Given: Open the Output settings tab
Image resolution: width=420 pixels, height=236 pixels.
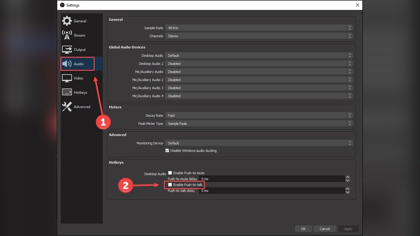Looking at the screenshot, I should [81, 49].
